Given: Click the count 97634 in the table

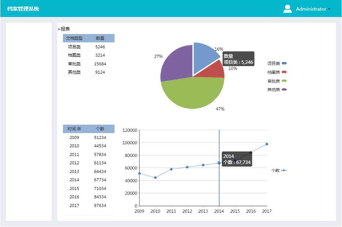Looking at the screenshot, I should [x=100, y=205].
